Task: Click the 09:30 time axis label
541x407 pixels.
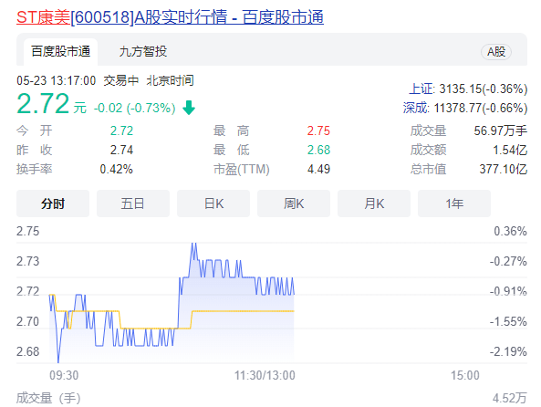Action: (x=64, y=375)
